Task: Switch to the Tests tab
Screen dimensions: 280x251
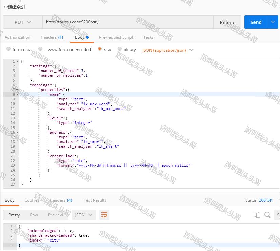Action: [148, 37]
